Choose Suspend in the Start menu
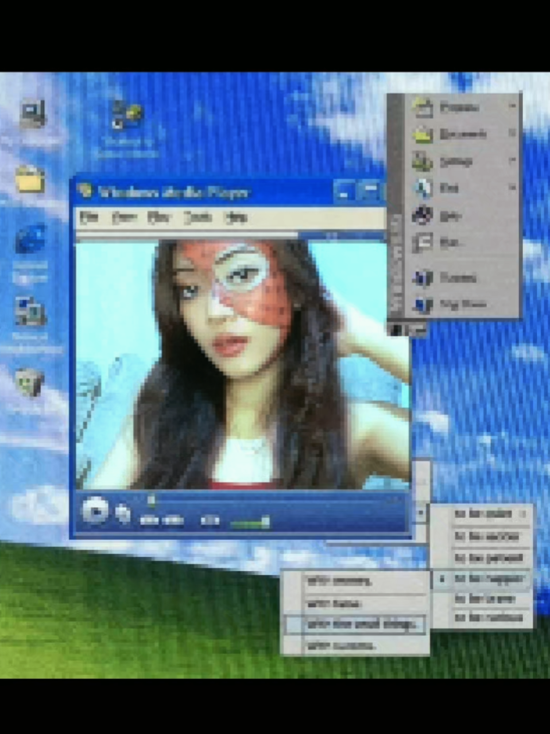This screenshot has width=550, height=734. tap(458, 278)
